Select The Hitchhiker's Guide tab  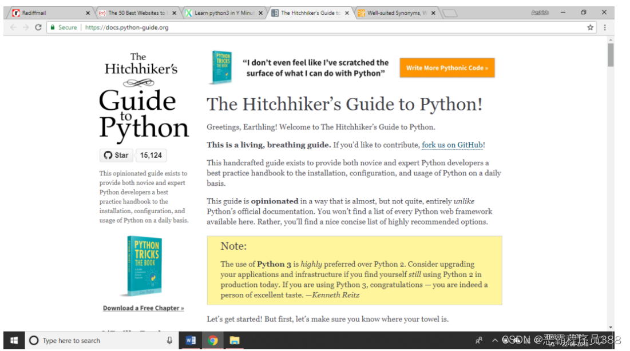click(x=310, y=13)
